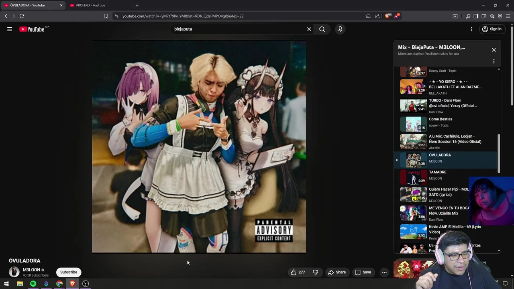Go back in browser history
The image size is (514, 289).
(x=6, y=16)
